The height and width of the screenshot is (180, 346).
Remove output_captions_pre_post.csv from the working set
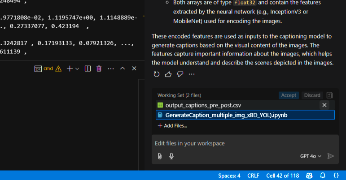click(x=324, y=105)
